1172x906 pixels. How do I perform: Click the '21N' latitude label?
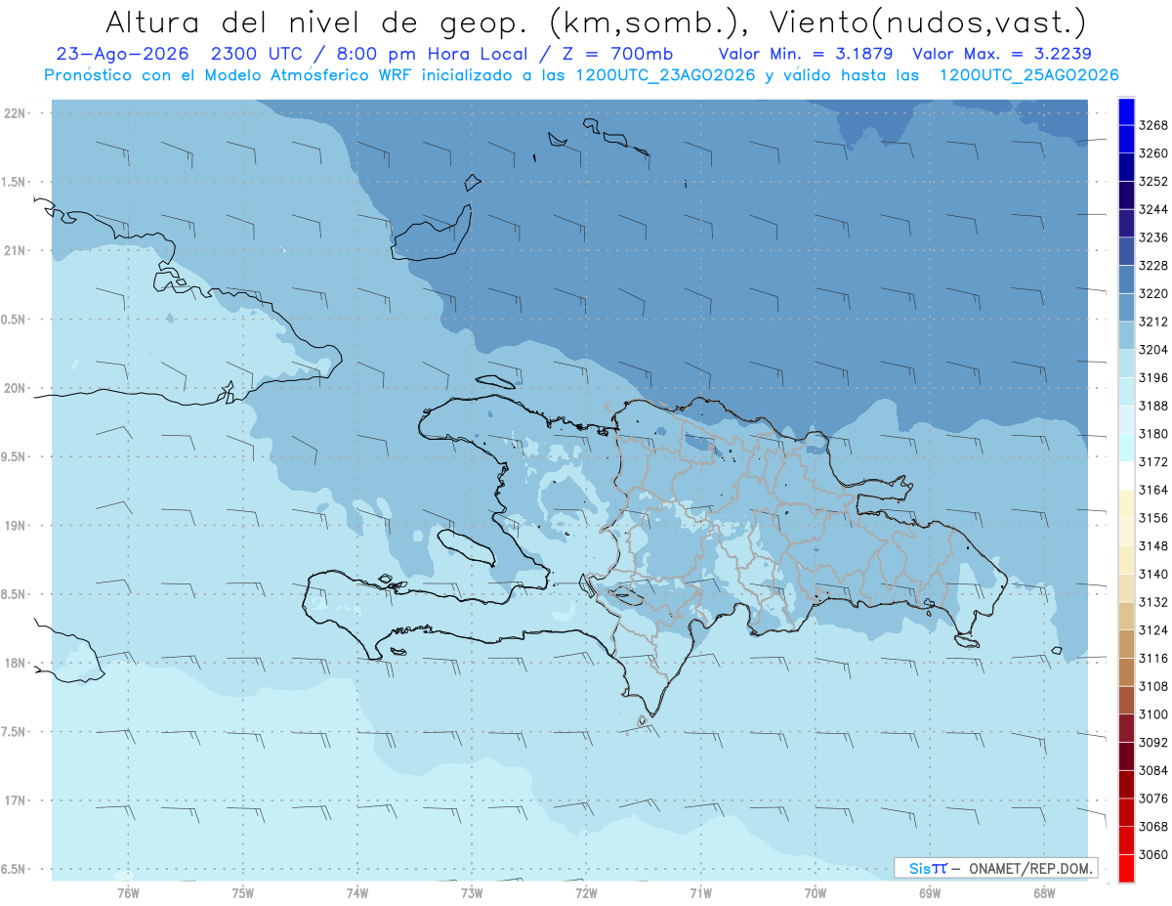16,251
